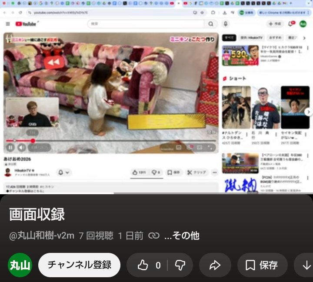
Task: Select the すべて filter chip
Action: [x=229, y=38]
